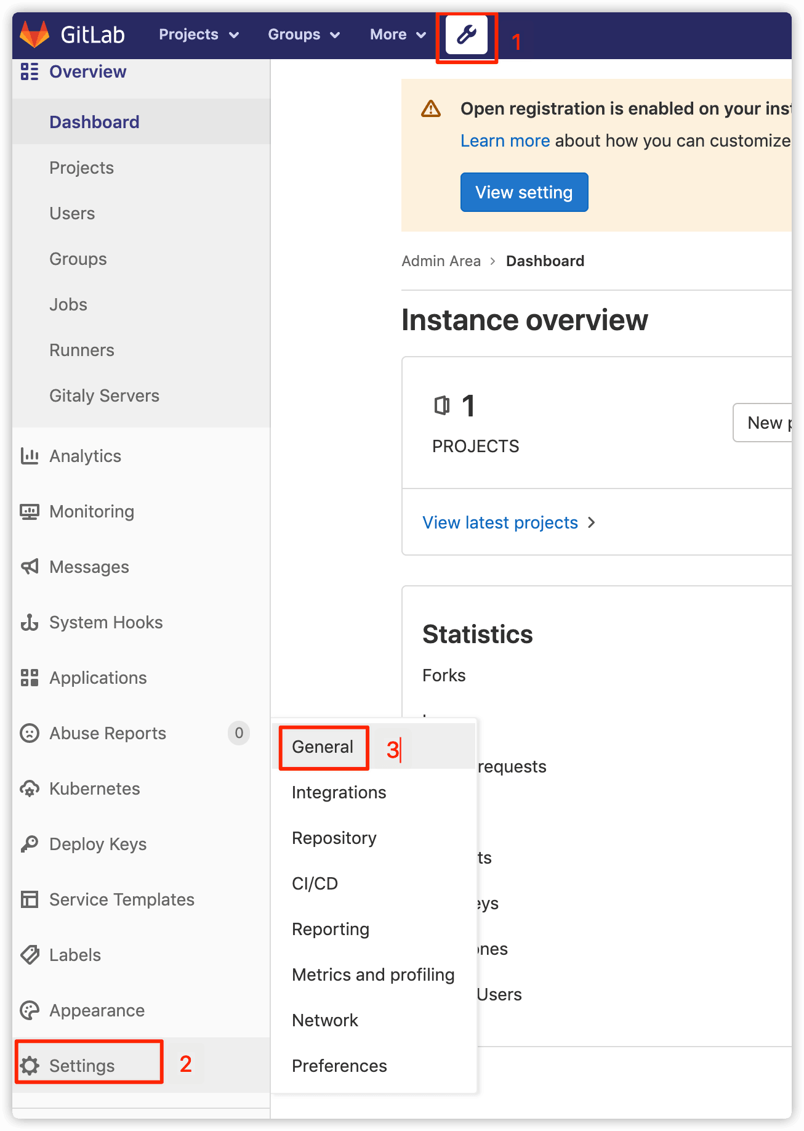This screenshot has height=1131, width=804.
Task: Open Abuse Reports sidebar item
Action: [141, 733]
